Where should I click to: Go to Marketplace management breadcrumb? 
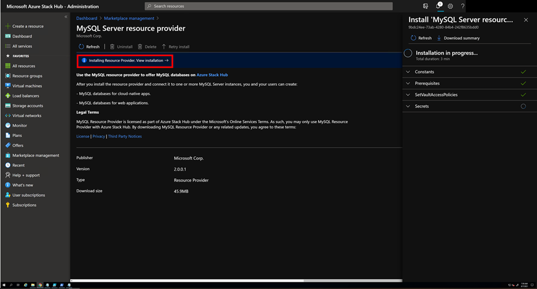[129, 19]
